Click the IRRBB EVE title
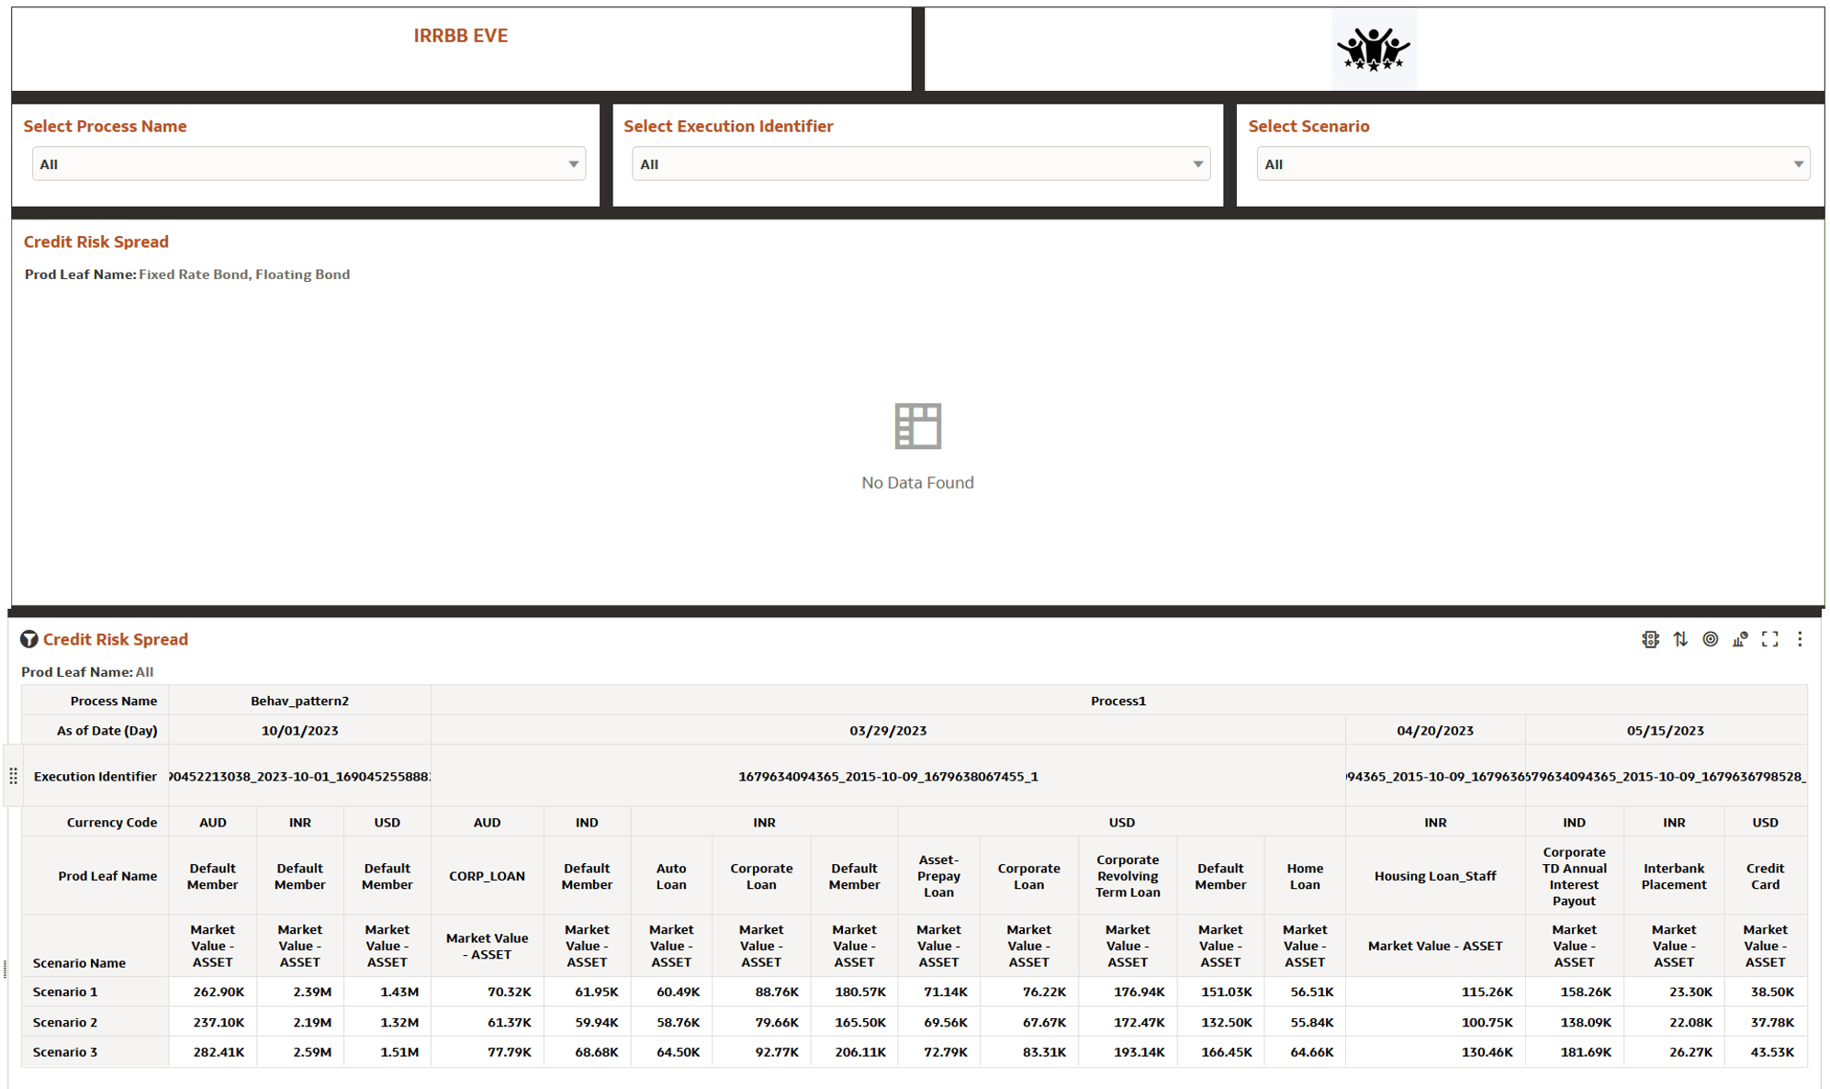 pos(460,36)
